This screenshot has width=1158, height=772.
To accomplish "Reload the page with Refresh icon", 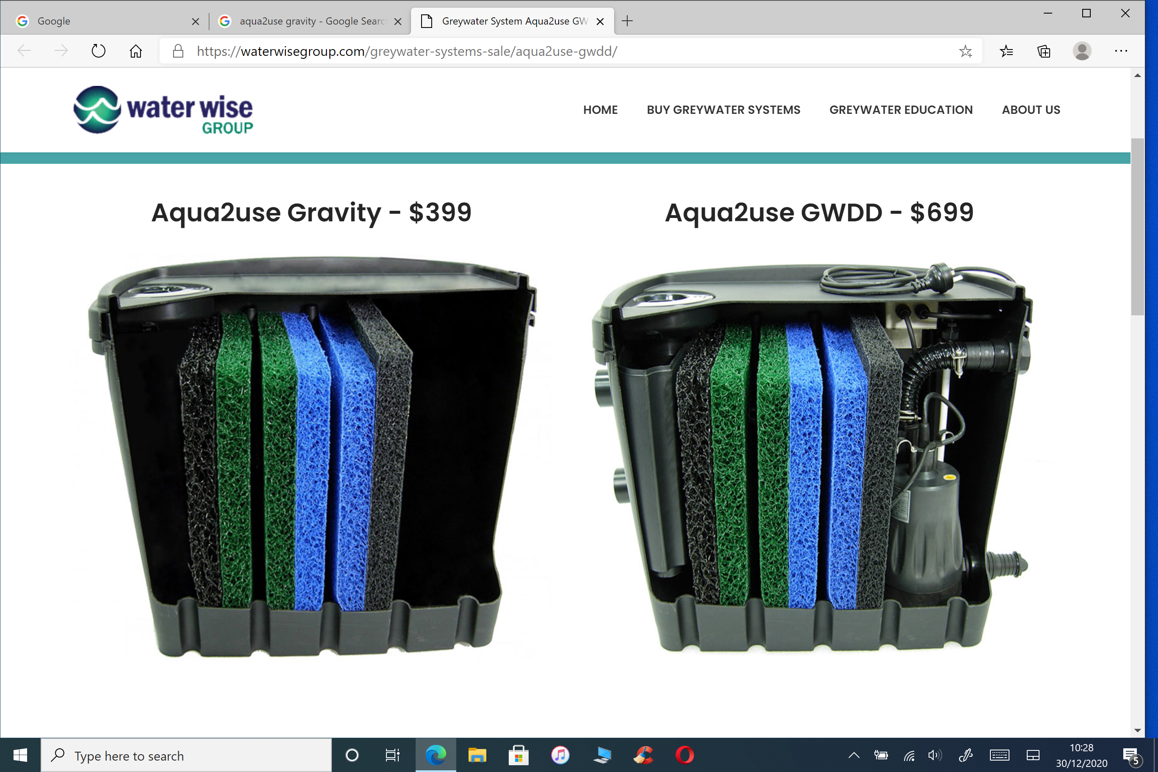I will [99, 51].
